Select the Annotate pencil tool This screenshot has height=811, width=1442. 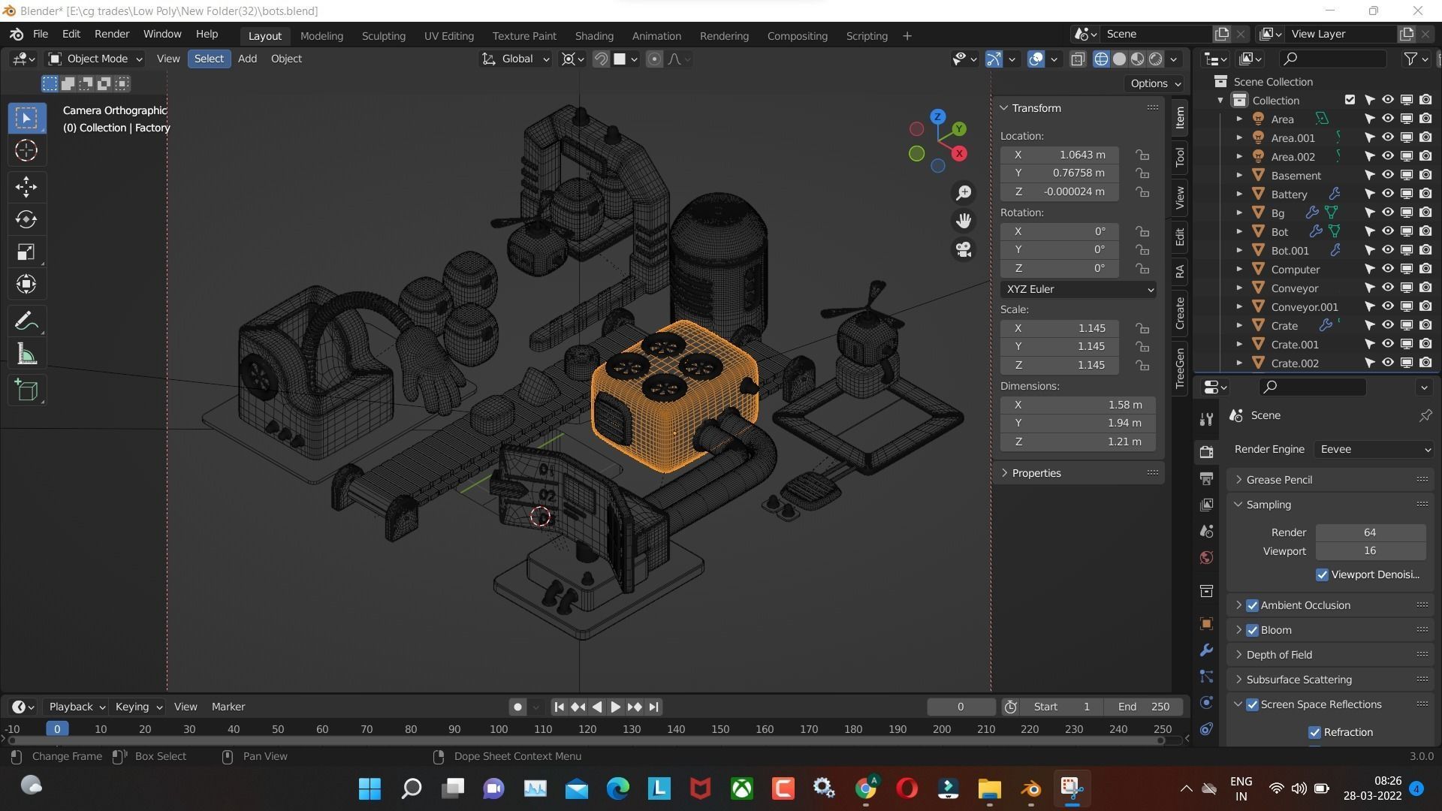(26, 321)
